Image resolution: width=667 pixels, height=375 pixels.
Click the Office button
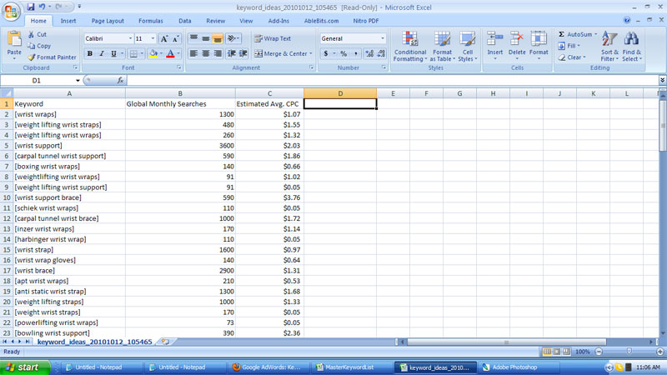[11, 10]
